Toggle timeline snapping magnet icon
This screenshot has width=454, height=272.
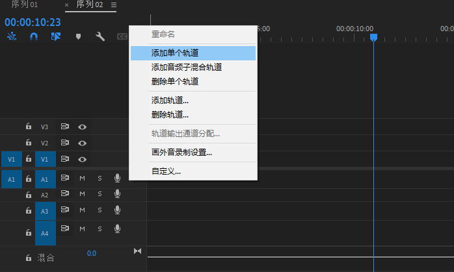pyautogui.click(x=34, y=37)
